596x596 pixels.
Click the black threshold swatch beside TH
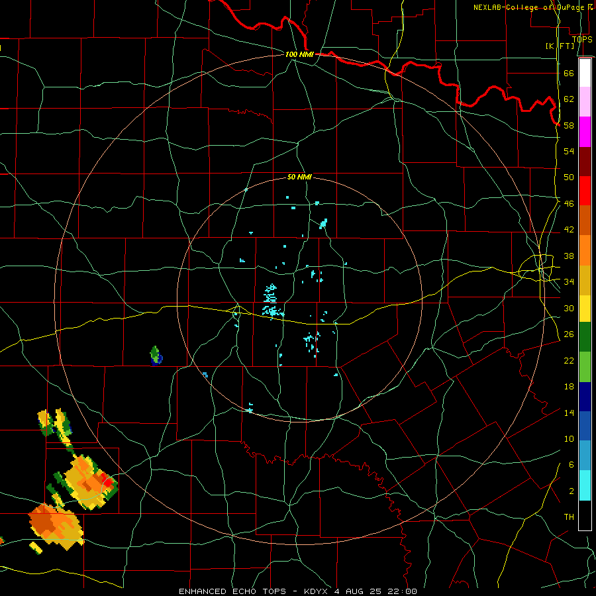(x=585, y=515)
